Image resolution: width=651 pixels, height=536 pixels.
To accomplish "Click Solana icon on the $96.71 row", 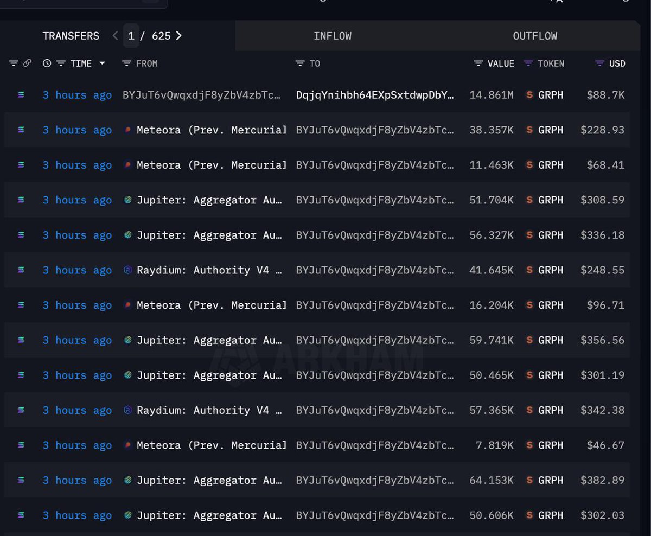I will 21,305.
